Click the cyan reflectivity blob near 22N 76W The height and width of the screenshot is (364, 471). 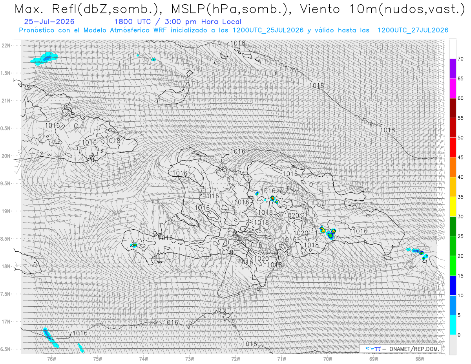coord(44,59)
